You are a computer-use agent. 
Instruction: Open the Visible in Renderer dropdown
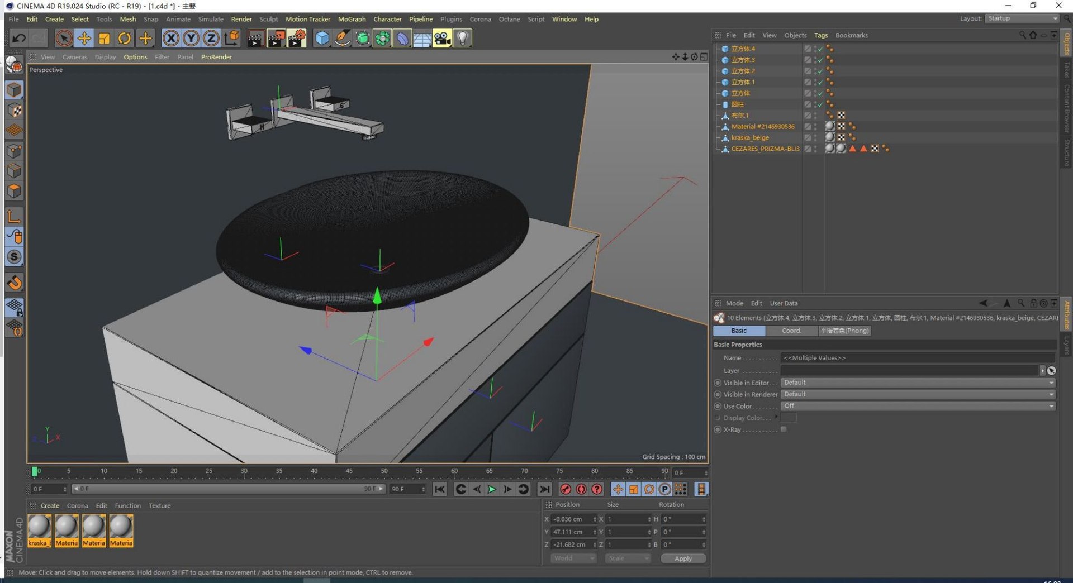pyautogui.click(x=918, y=394)
